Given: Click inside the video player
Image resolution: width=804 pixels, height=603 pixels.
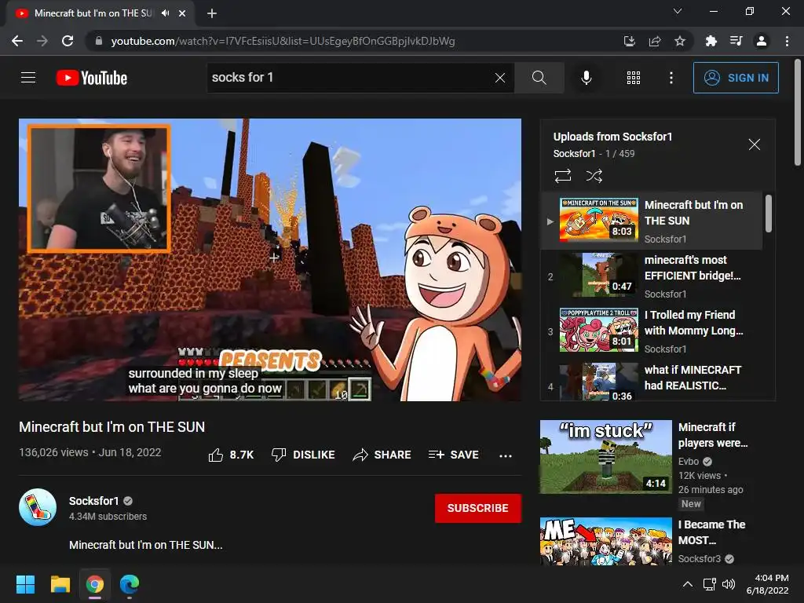Looking at the screenshot, I should (270, 260).
